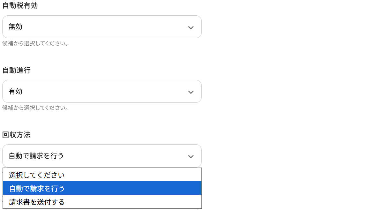
Task: Click helper text below 自動進行 dropdown
Action: (x=35, y=108)
